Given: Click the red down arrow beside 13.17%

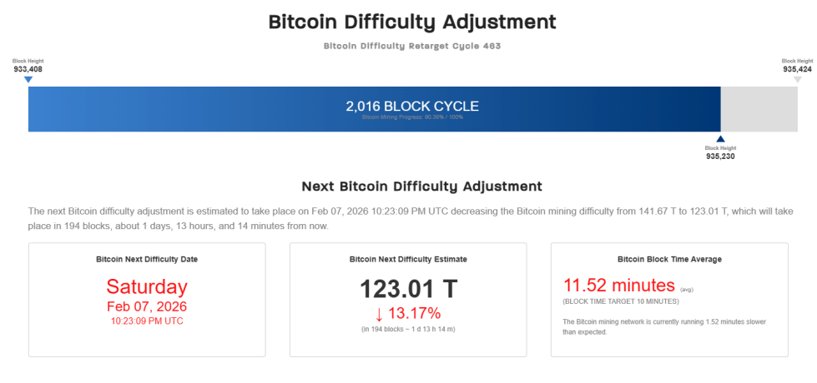Looking at the screenshot, I should [x=378, y=314].
